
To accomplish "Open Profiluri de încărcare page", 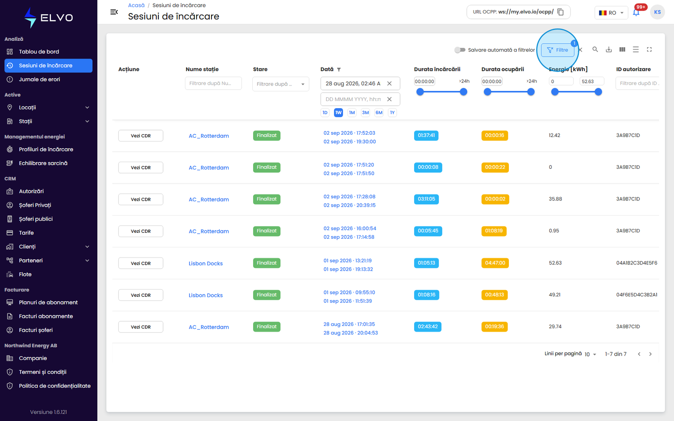I will point(48,149).
